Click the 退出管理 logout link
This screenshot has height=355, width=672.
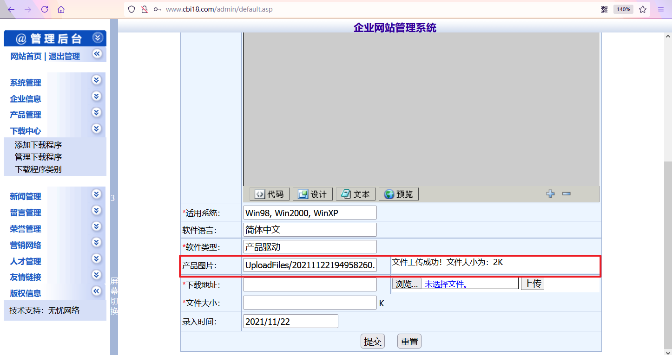pos(64,56)
